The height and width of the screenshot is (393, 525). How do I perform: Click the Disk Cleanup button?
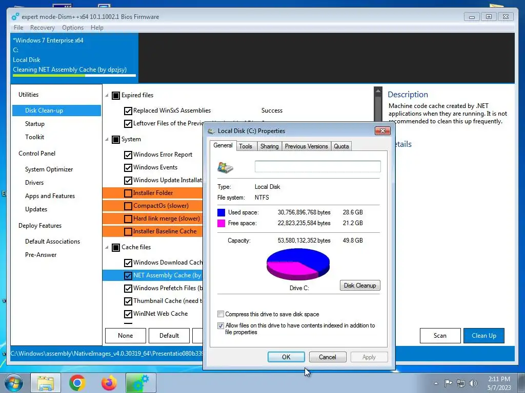360,286
